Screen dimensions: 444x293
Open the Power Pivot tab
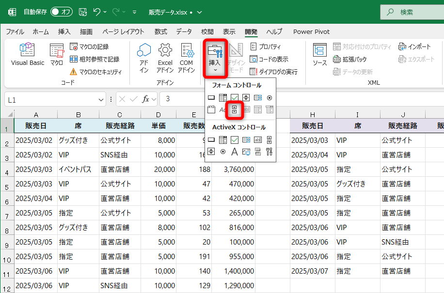point(311,31)
